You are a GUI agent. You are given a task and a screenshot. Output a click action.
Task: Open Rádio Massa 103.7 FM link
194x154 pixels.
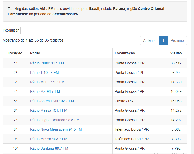(x=49, y=139)
